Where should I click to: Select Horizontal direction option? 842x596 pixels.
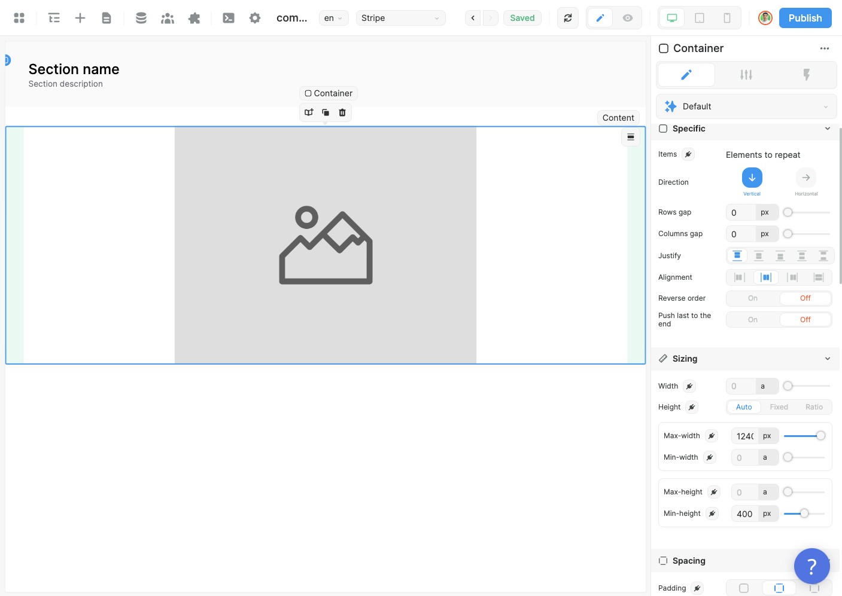click(x=805, y=178)
